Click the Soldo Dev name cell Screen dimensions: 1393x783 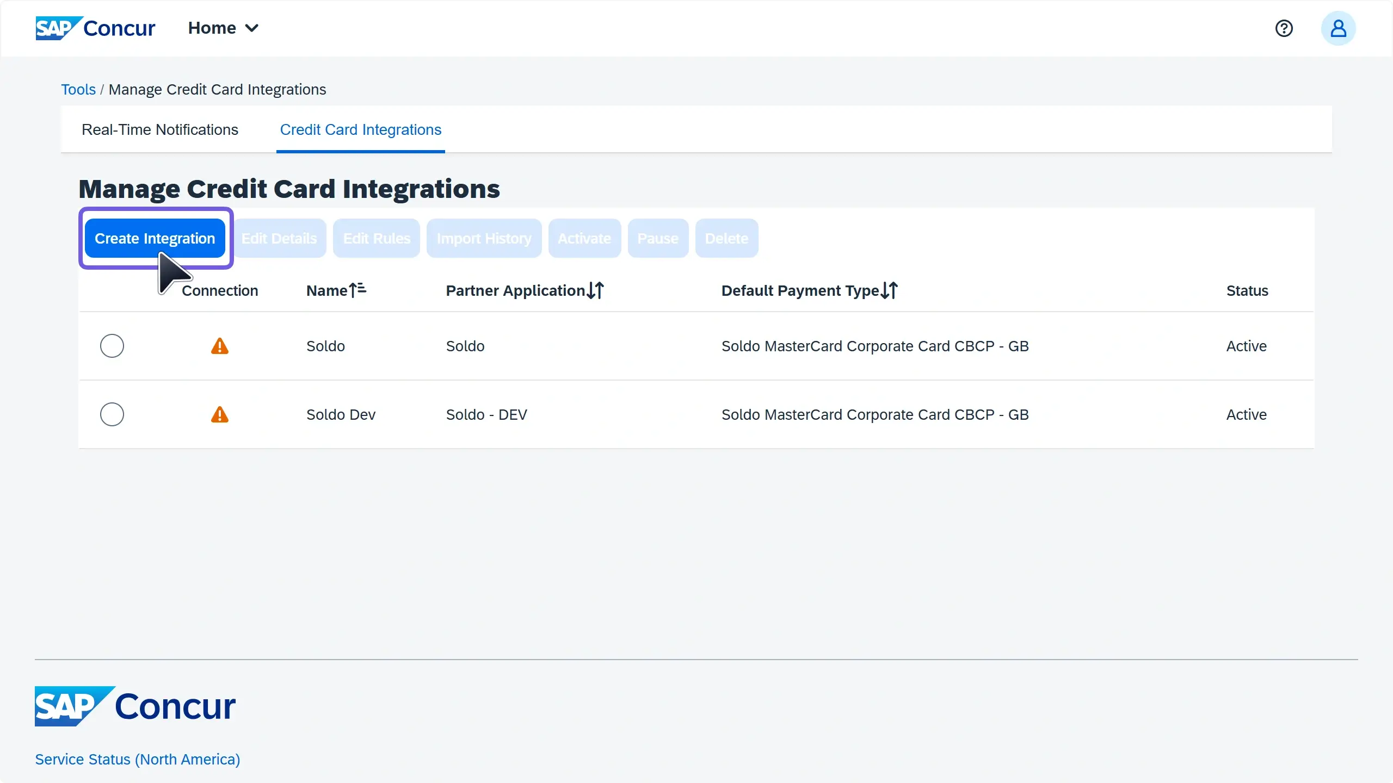pos(341,414)
